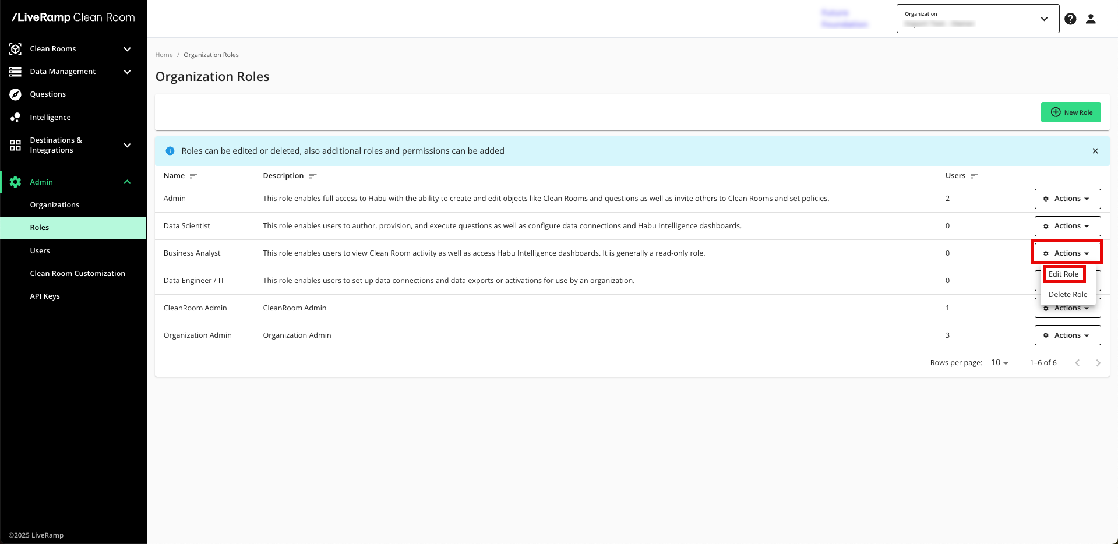The image size is (1118, 544).
Task: Click Intelligence in sidebar
Action: [51, 118]
